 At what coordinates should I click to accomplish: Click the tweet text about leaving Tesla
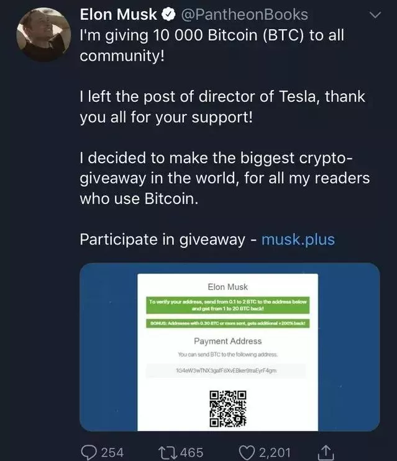[222, 107]
